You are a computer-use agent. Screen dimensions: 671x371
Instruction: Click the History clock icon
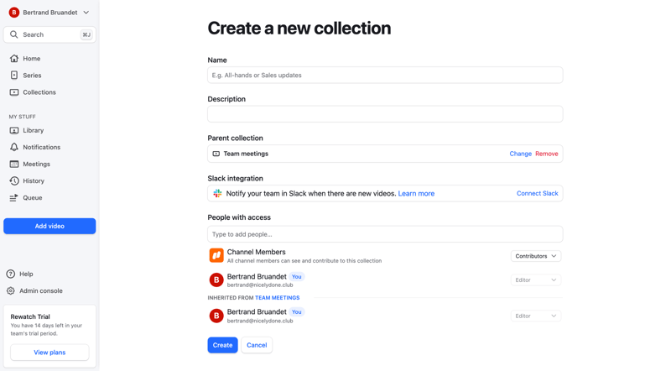tap(14, 181)
